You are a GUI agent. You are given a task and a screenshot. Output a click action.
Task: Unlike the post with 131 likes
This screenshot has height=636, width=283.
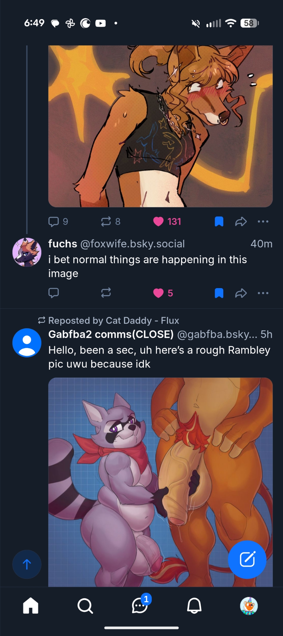pyautogui.click(x=158, y=221)
